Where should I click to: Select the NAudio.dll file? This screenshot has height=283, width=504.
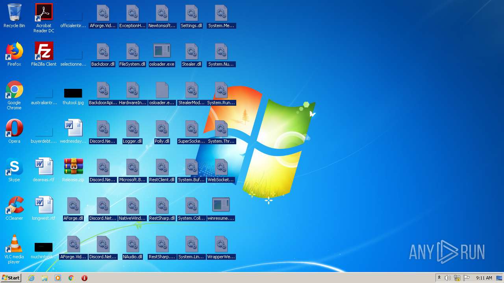pyautogui.click(x=132, y=247)
